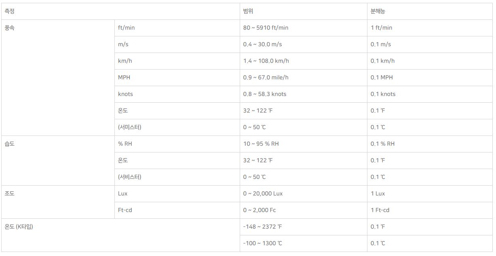Click the 0.1 % RH resolution cell
496x256 pixels.
click(382, 144)
